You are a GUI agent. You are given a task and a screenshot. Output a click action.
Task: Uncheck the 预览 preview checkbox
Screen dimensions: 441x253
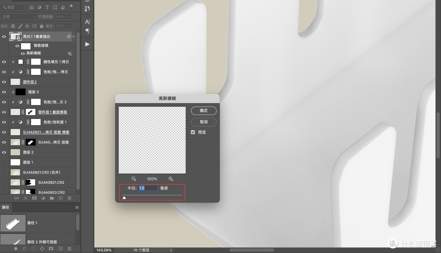point(193,132)
